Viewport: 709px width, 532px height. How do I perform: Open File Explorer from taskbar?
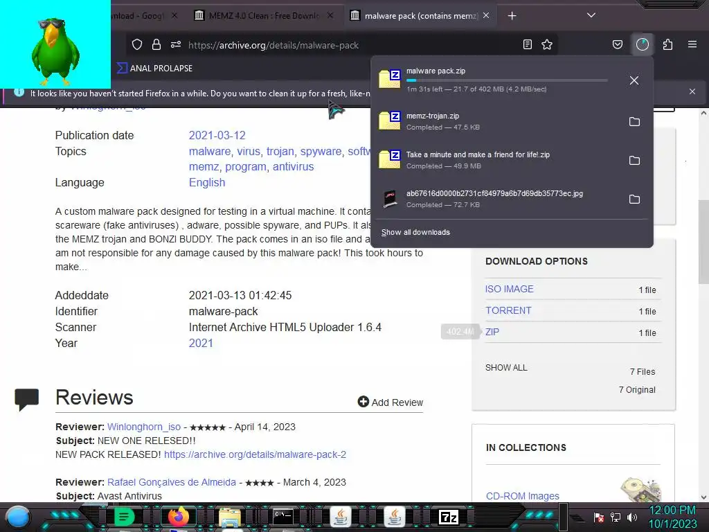(230, 517)
